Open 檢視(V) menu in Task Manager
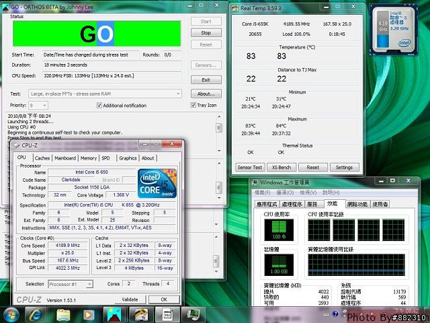This screenshot has width=430, height=323. coord(308,192)
